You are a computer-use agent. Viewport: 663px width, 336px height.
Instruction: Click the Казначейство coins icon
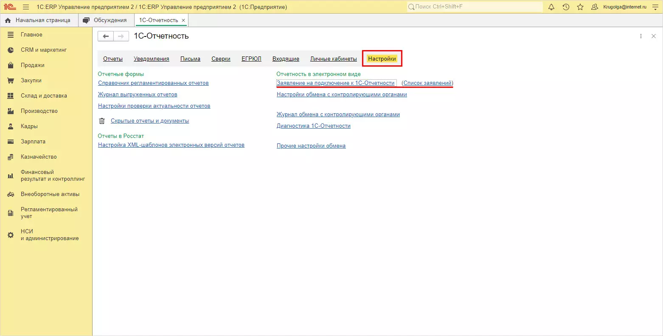11,157
